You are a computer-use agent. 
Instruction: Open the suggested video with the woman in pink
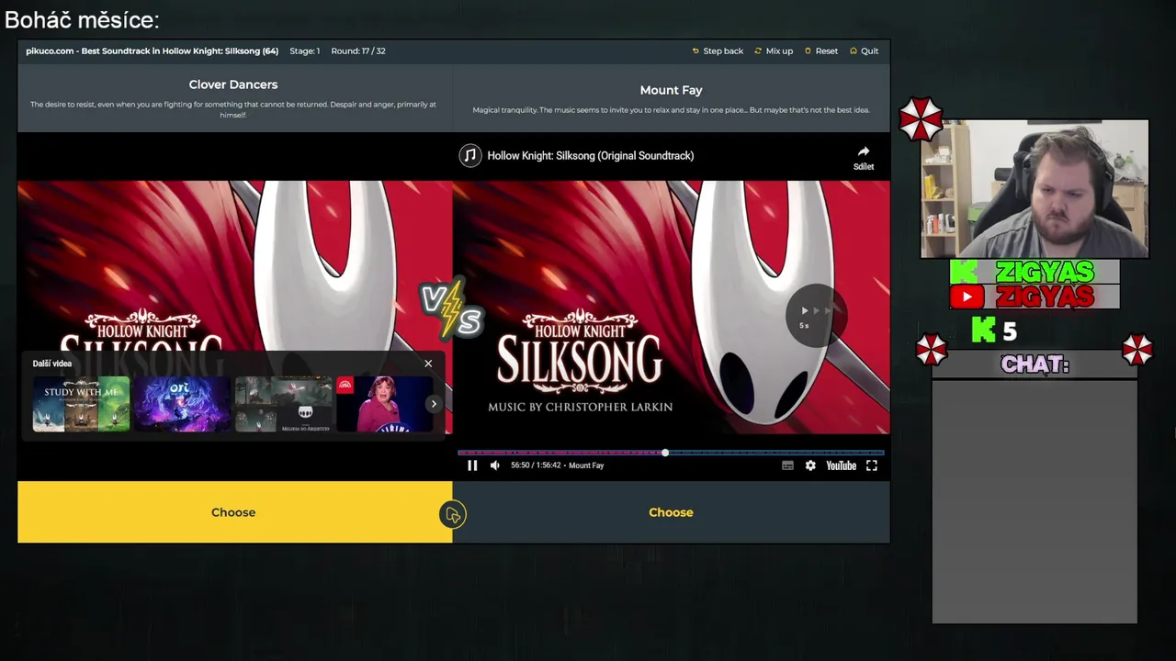point(384,404)
